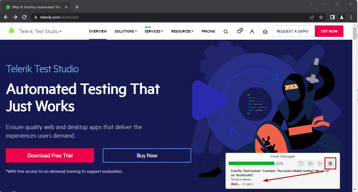Screen dimensions: 358x192
Task: Click the '(5/5)' step counter text
Action: point(279,164)
